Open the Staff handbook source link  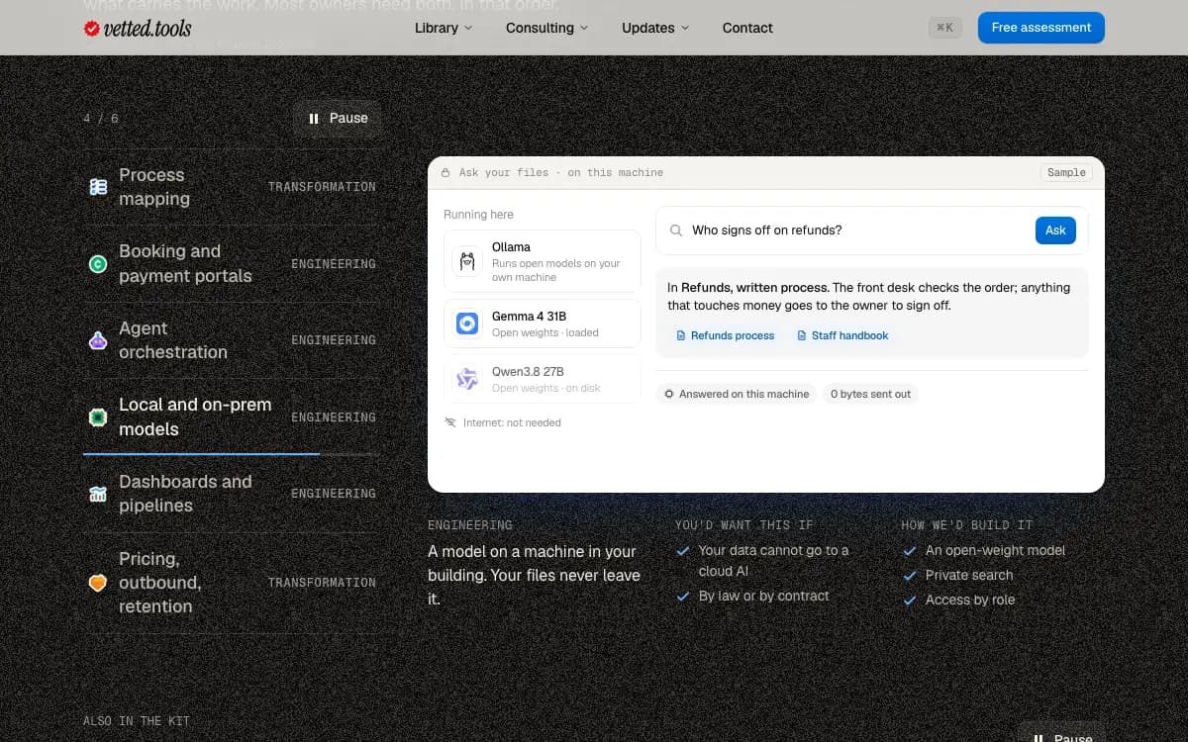842,335
